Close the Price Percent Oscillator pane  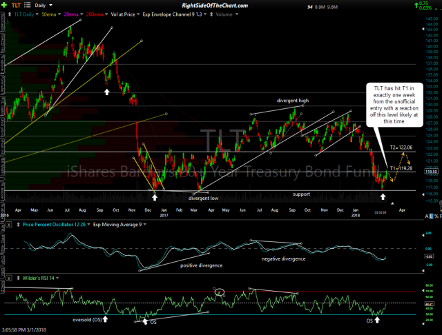click(x=9, y=225)
